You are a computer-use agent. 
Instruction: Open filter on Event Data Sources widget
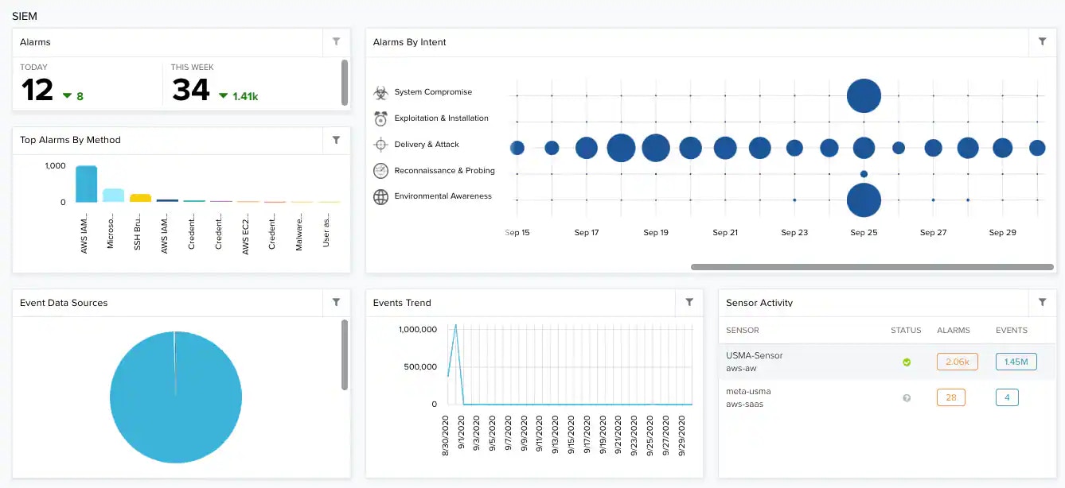point(336,303)
